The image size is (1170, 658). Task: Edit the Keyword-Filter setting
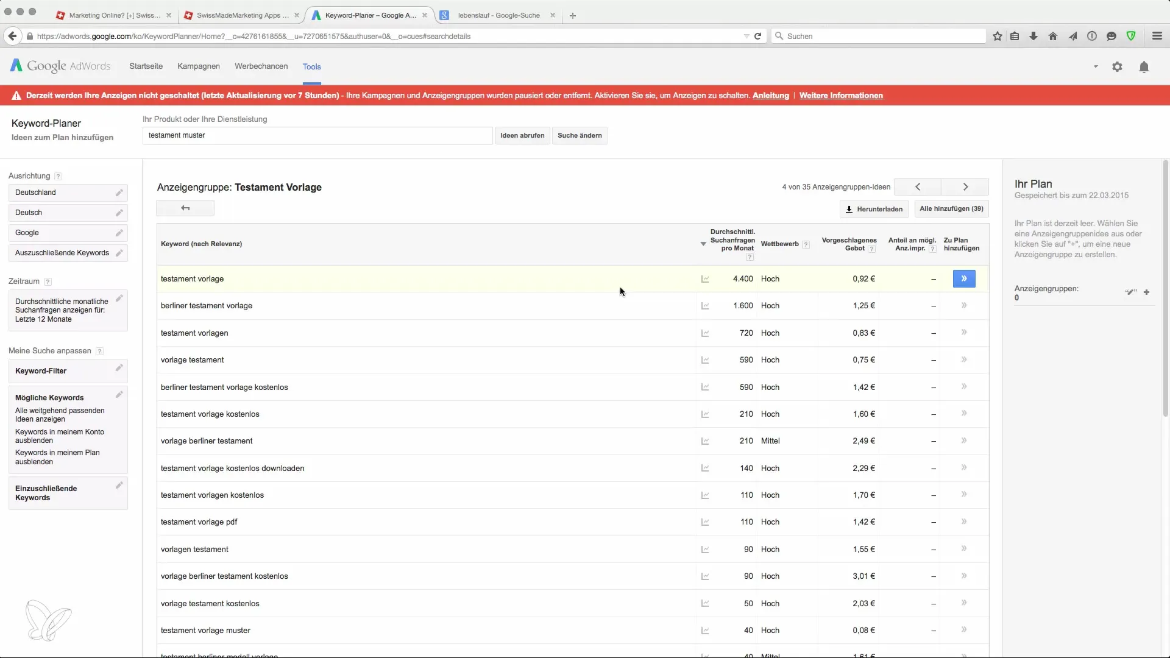pyautogui.click(x=119, y=368)
